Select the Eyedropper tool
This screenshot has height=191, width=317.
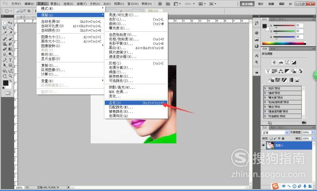tap(10, 33)
